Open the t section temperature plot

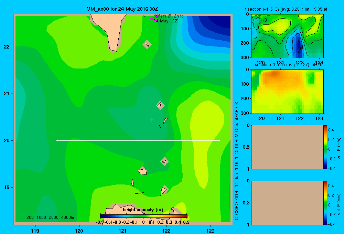[287, 36]
